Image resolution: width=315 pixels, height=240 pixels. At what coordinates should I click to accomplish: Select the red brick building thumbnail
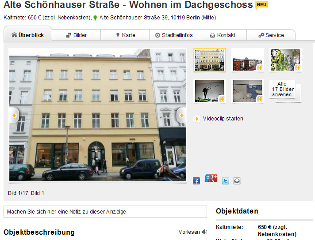(x=247, y=60)
